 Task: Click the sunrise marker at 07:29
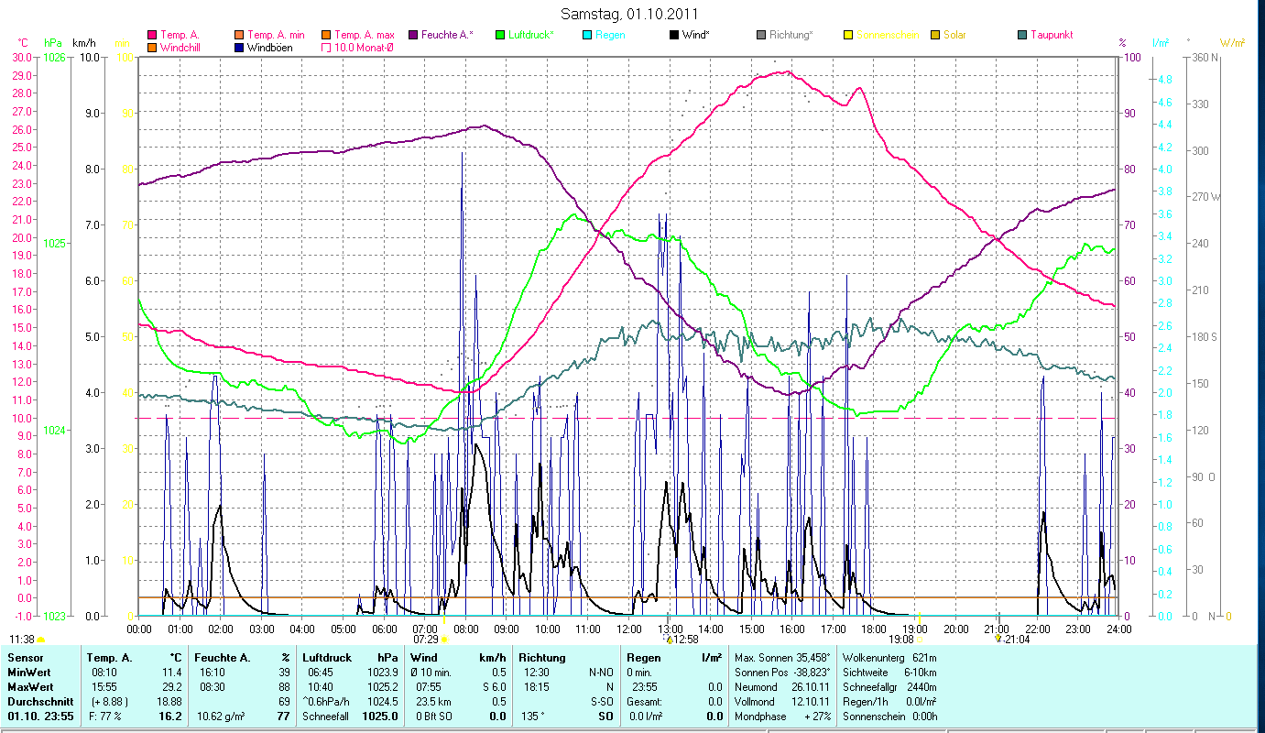coord(443,640)
